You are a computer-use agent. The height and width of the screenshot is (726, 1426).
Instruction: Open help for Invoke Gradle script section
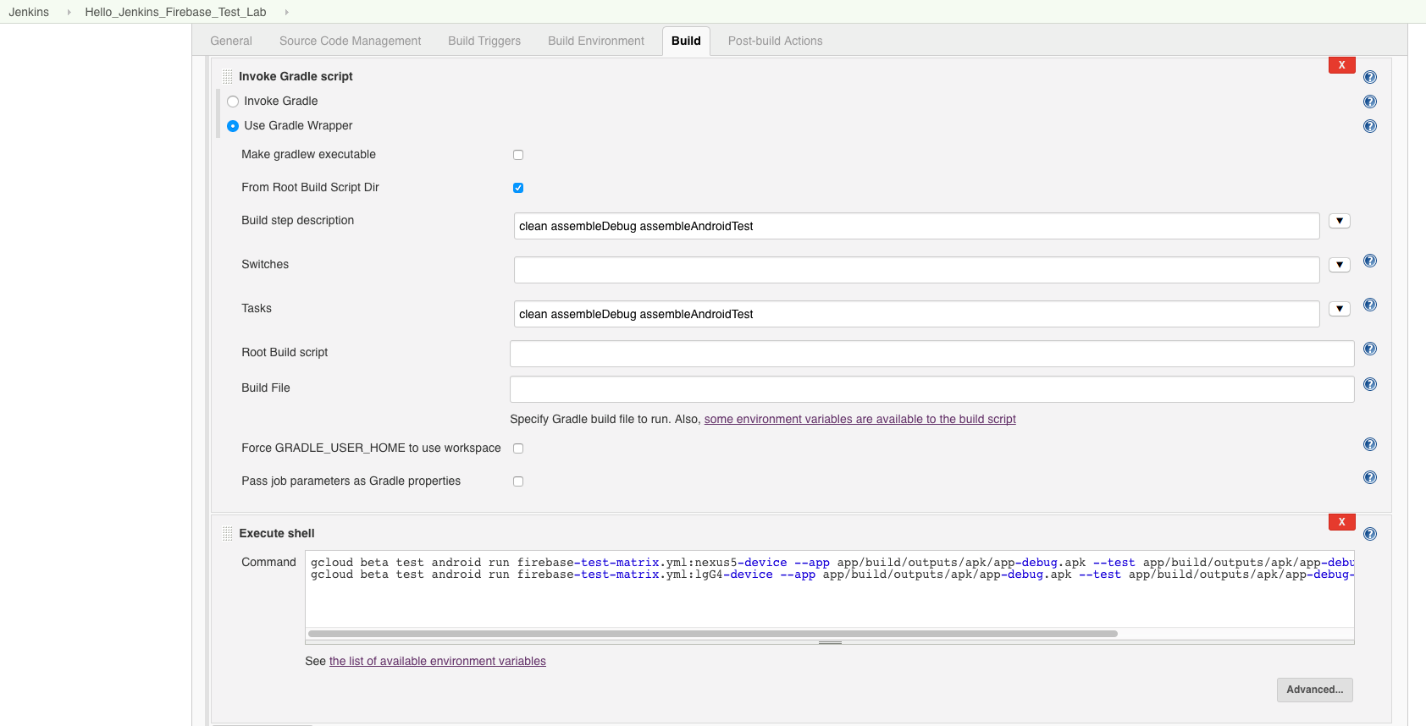click(1370, 77)
